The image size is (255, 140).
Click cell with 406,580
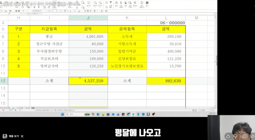166,51
